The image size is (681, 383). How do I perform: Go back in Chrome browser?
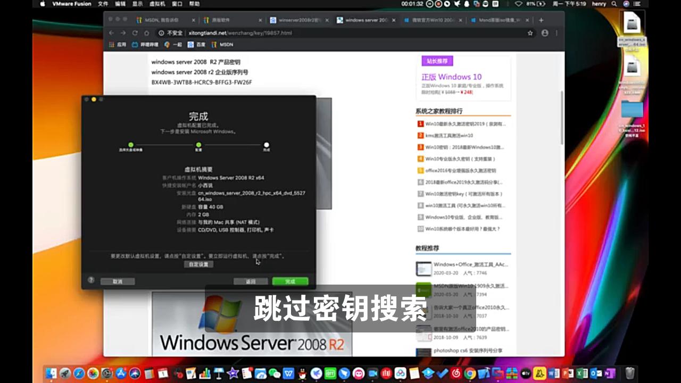tap(112, 33)
